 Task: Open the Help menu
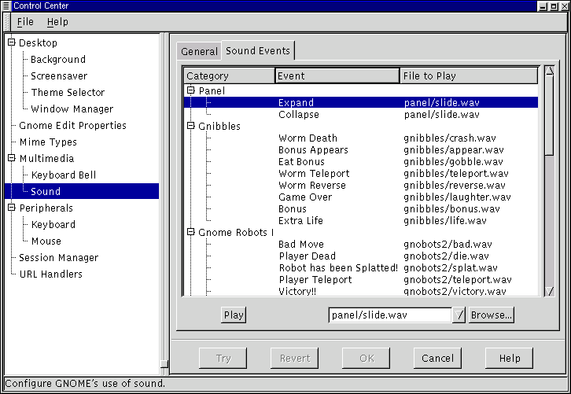tap(57, 22)
